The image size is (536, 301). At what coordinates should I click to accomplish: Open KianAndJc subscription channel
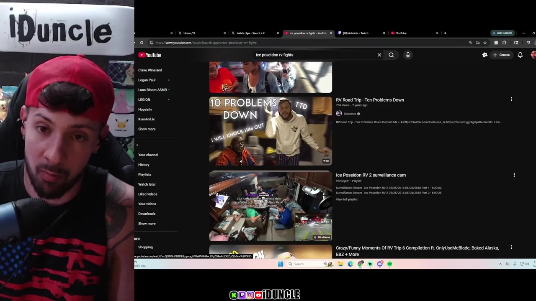coord(147,119)
